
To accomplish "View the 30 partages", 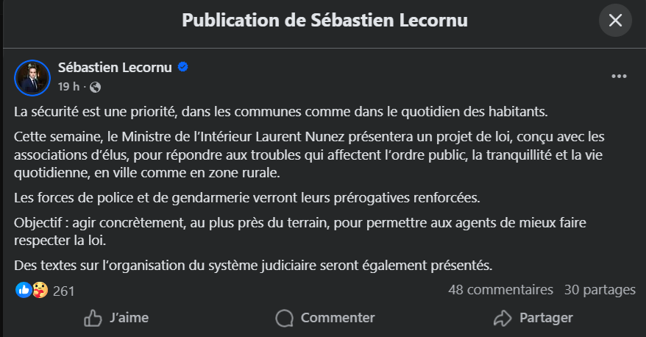I will click(x=599, y=290).
